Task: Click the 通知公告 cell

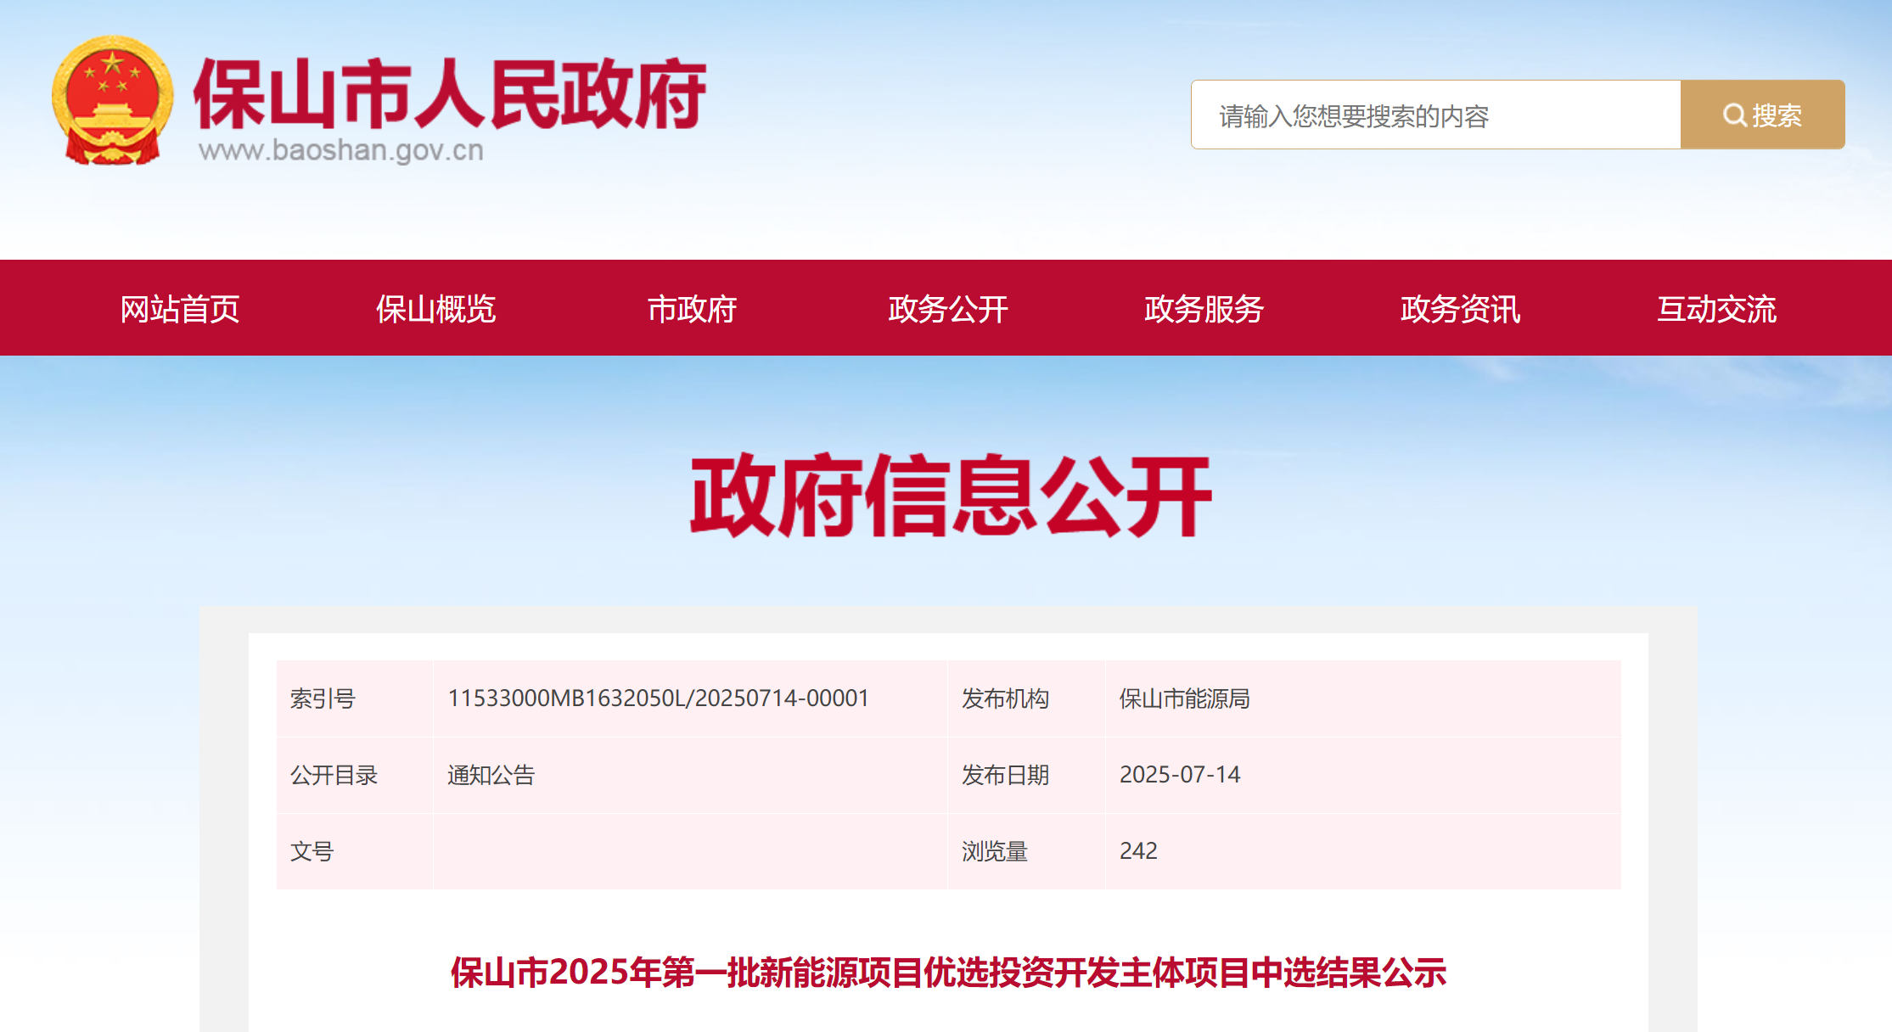Action: [x=690, y=775]
